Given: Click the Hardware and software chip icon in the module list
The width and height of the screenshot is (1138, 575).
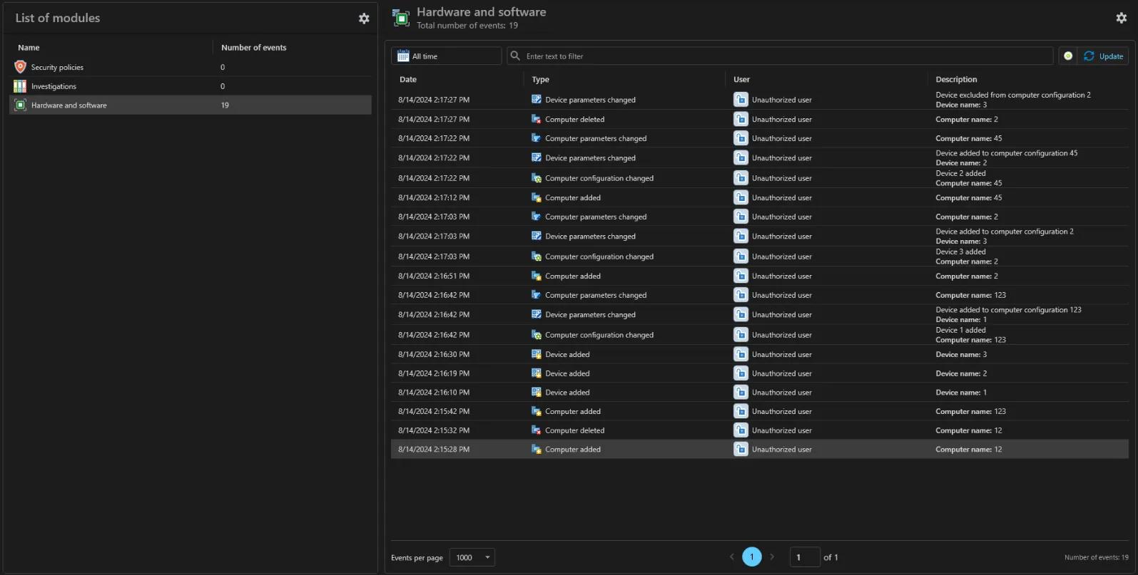Looking at the screenshot, I should point(20,105).
